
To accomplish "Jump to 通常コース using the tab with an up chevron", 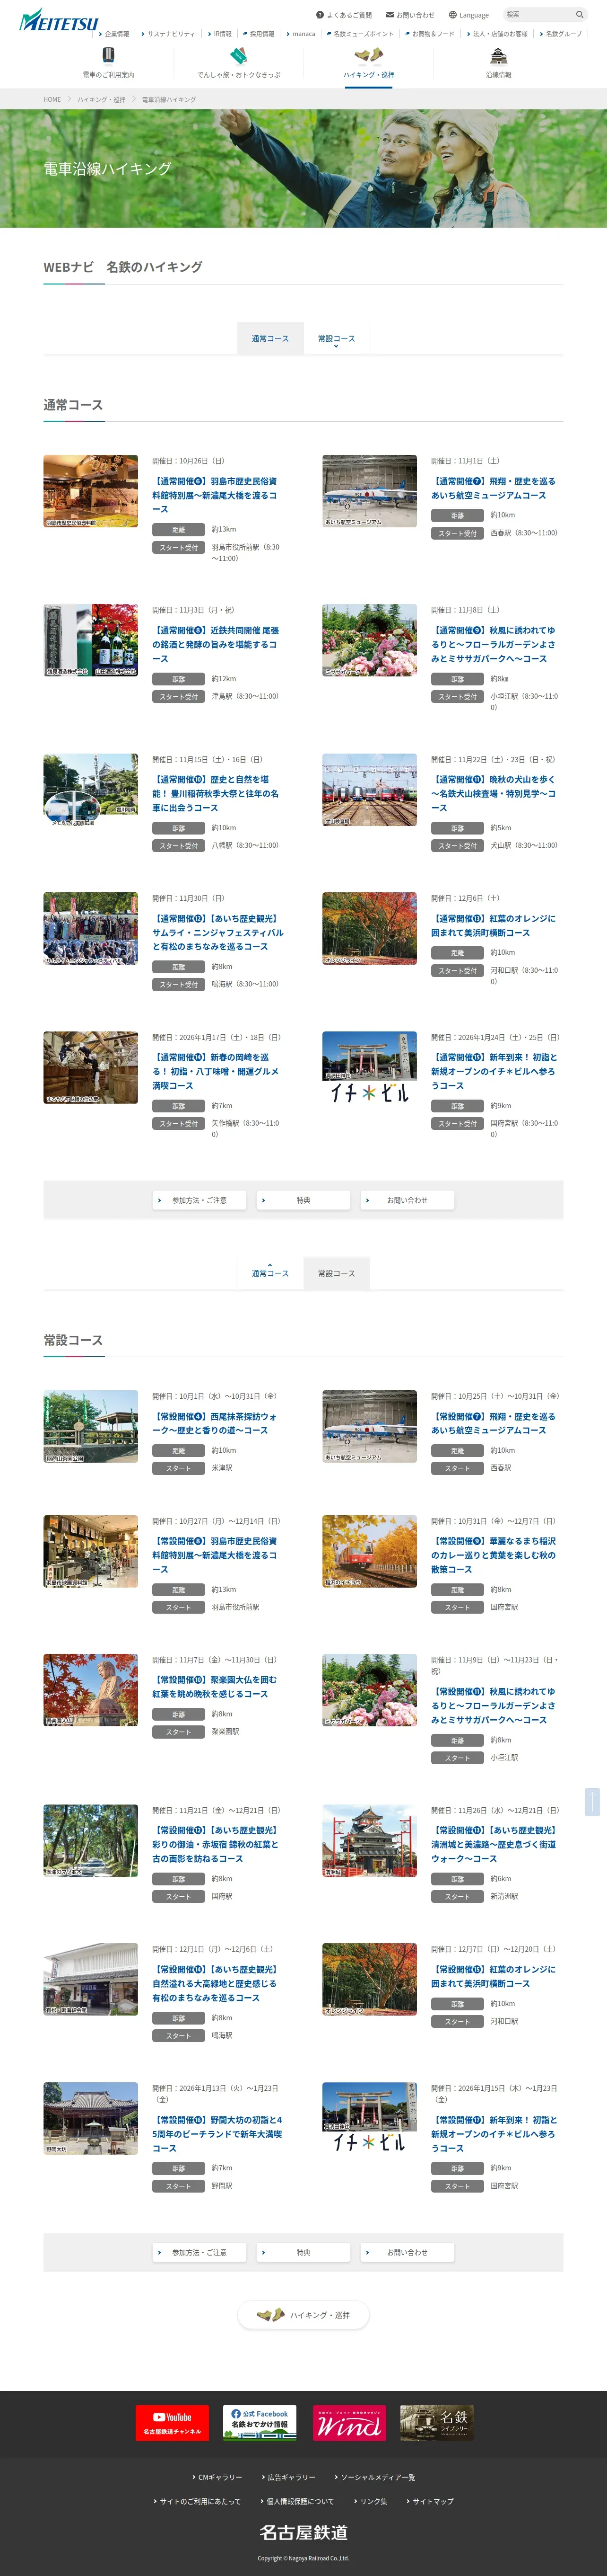I will pos(269,1272).
